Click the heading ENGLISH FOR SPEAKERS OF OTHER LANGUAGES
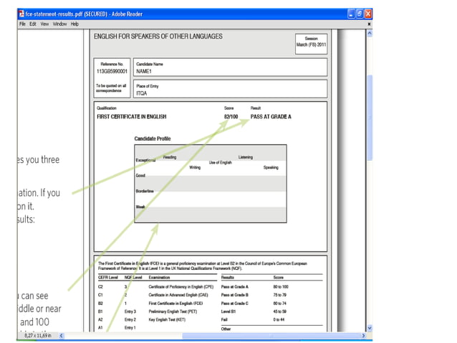Screen dimensions: 457x343 point(158,36)
